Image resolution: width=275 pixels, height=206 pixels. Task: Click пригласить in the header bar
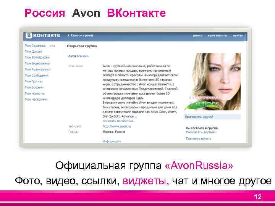coord(217,35)
